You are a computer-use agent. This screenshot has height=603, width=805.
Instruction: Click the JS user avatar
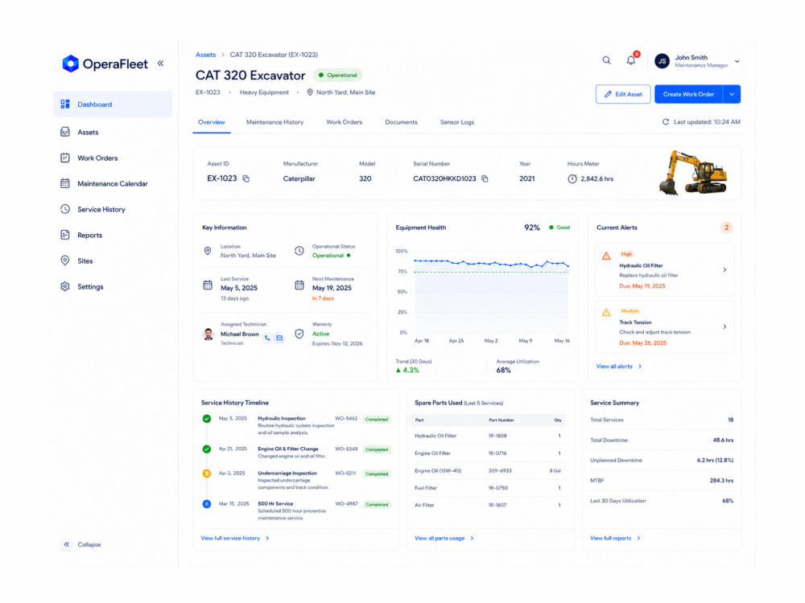pos(663,61)
